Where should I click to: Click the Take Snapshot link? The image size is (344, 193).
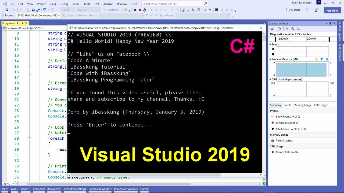tap(285, 140)
